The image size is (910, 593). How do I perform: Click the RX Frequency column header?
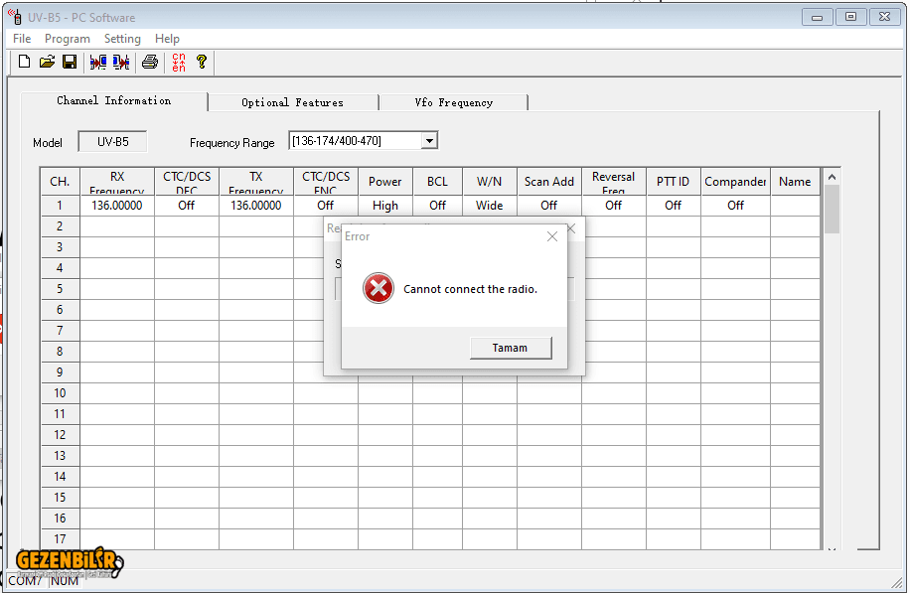[117, 182]
